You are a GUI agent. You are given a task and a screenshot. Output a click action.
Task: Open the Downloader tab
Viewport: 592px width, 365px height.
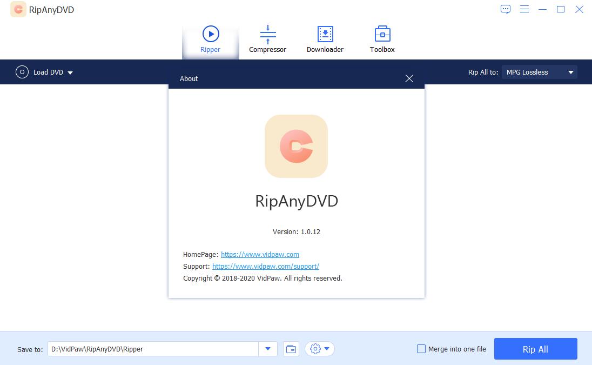coord(325,40)
